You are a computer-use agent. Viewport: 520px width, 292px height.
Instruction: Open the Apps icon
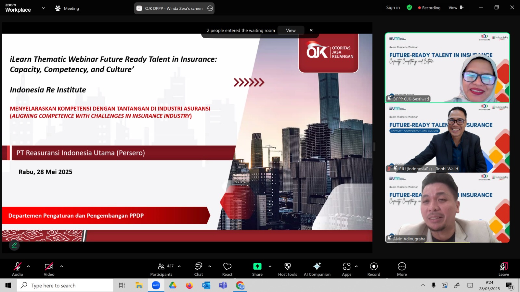click(347, 266)
